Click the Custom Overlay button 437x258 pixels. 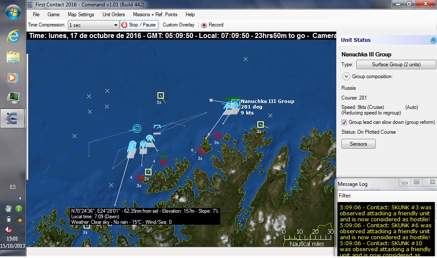tap(178, 25)
